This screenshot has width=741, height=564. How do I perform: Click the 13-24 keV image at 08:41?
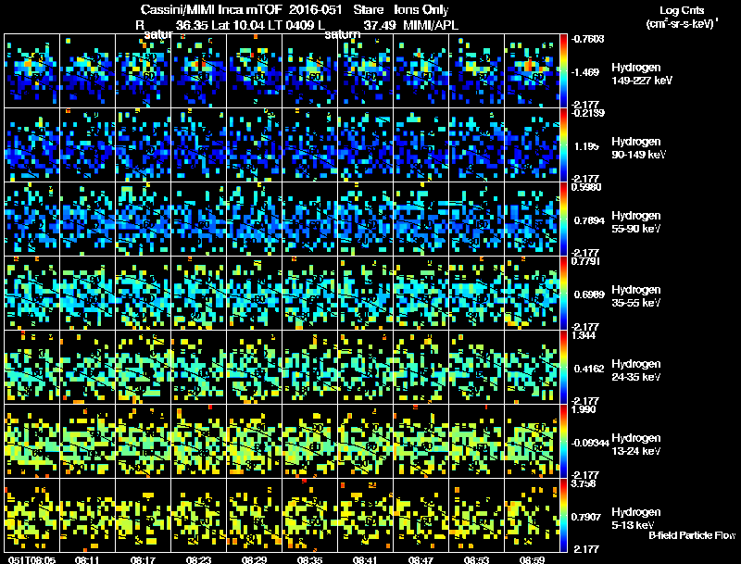(366, 441)
